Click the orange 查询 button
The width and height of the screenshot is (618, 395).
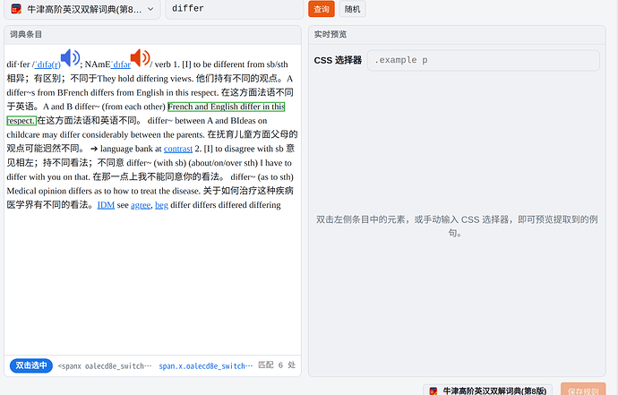click(322, 9)
